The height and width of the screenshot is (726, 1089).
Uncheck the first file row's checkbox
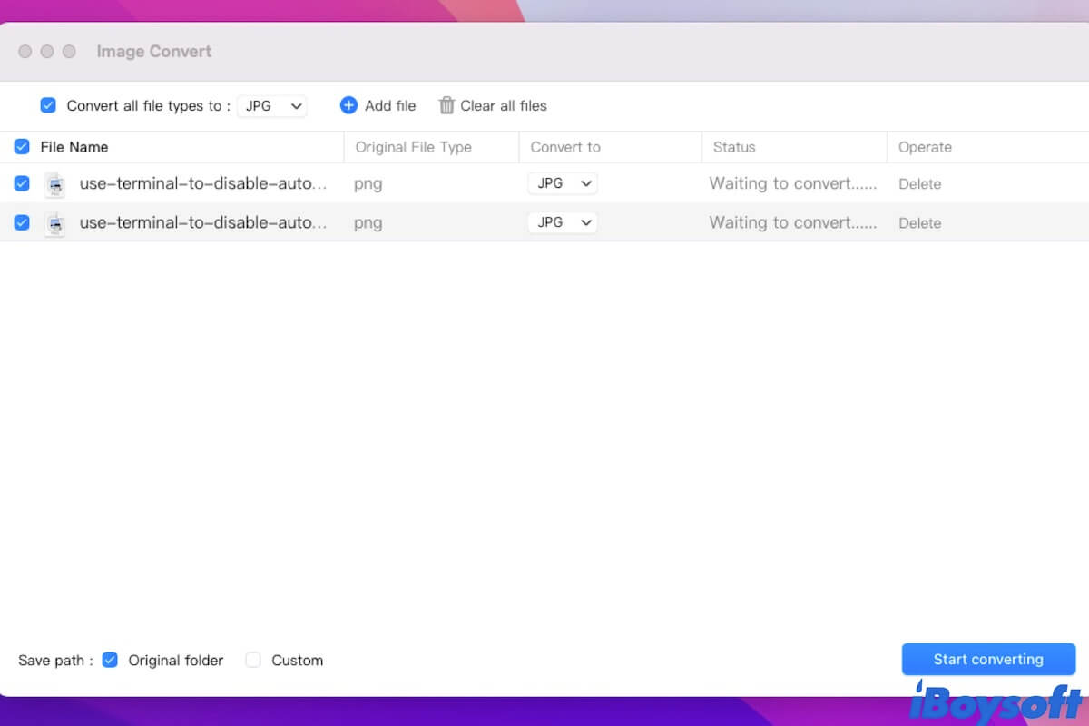pyautogui.click(x=21, y=183)
